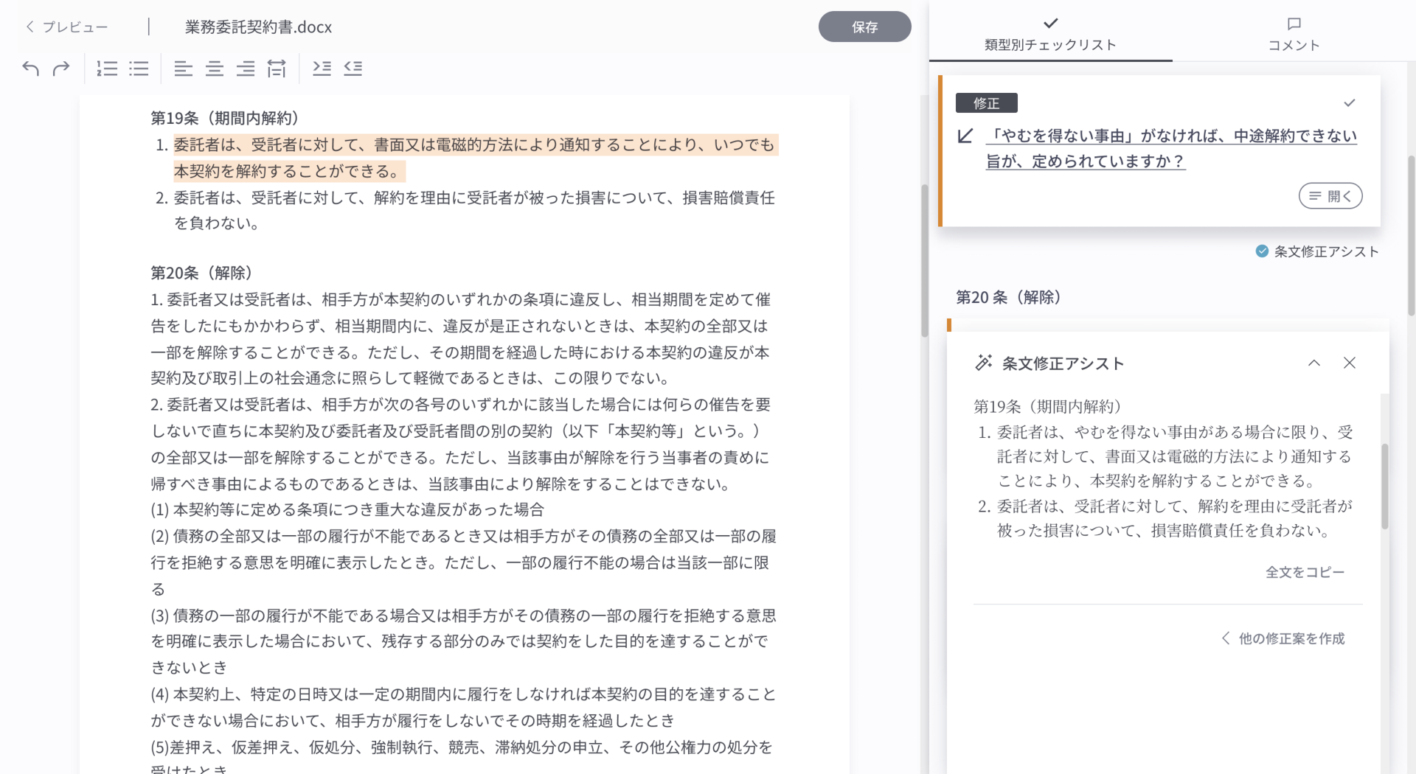The width and height of the screenshot is (1416, 774).
Task: Apply numbered list formatting
Action: click(107, 69)
